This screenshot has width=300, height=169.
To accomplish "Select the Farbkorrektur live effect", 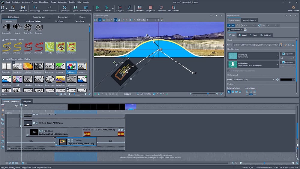I will (71, 67).
